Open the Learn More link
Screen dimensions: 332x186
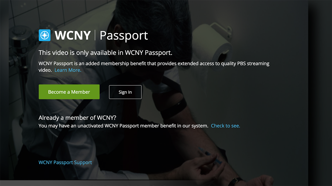click(68, 70)
